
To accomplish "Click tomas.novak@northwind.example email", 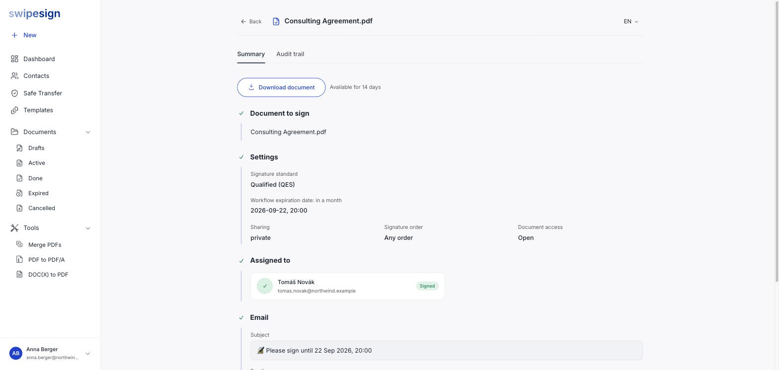I will (x=316, y=291).
